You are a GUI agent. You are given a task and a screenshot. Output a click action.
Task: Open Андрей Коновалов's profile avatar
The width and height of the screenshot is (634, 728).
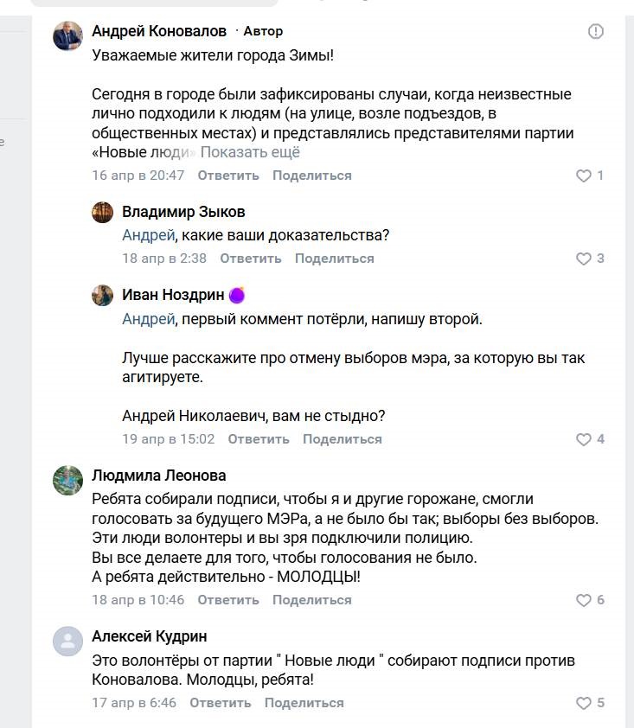(68, 37)
